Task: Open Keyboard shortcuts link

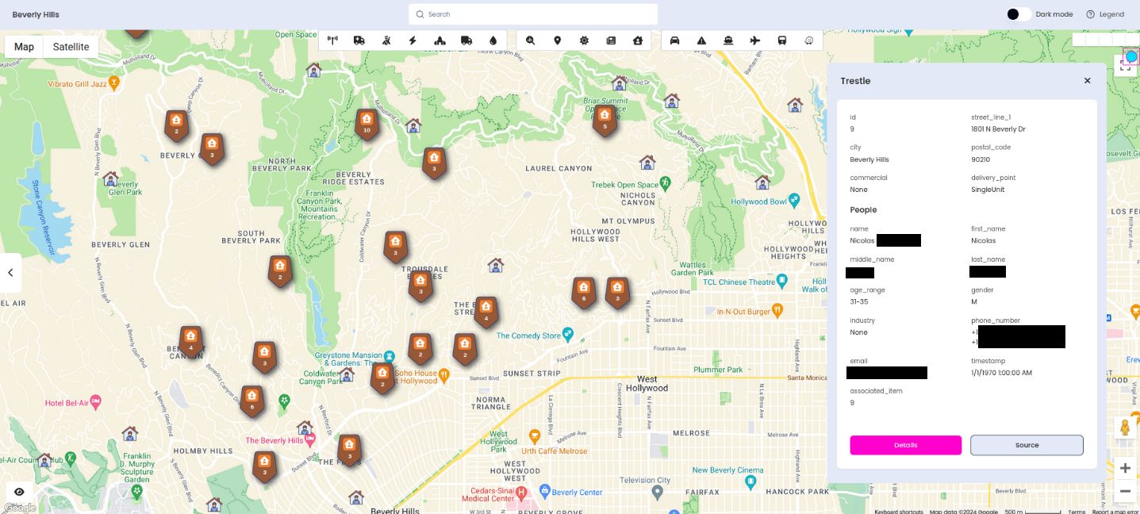Action: 898,512
